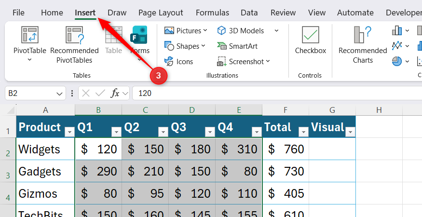
Task: Select all cells corner triangle
Action: click(10, 110)
